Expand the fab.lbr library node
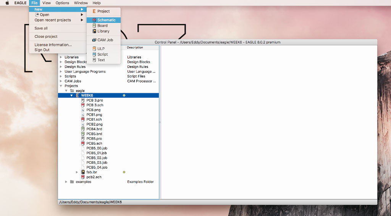 click(77, 172)
